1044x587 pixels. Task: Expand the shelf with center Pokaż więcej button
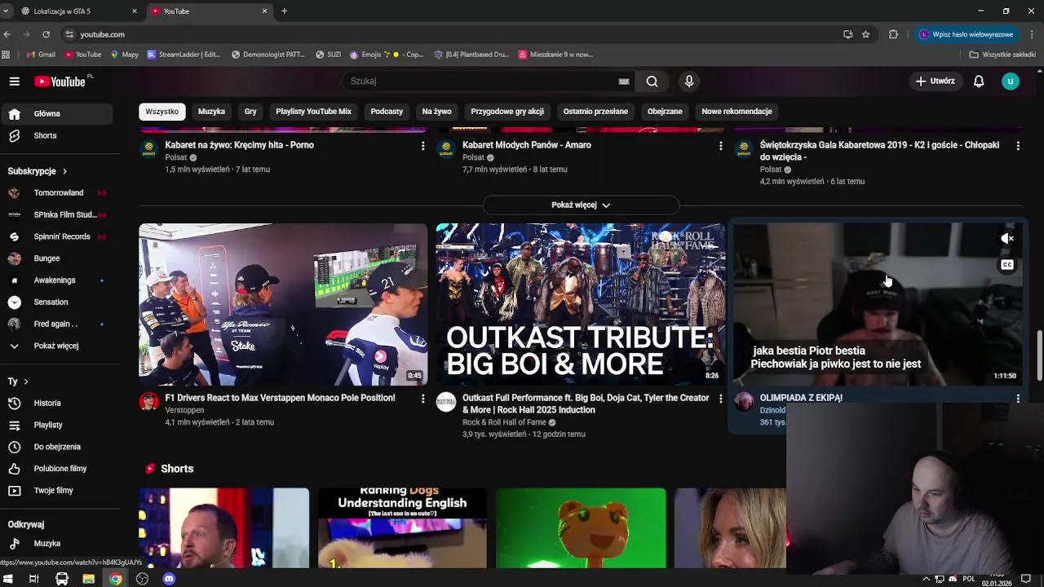pyautogui.click(x=580, y=205)
